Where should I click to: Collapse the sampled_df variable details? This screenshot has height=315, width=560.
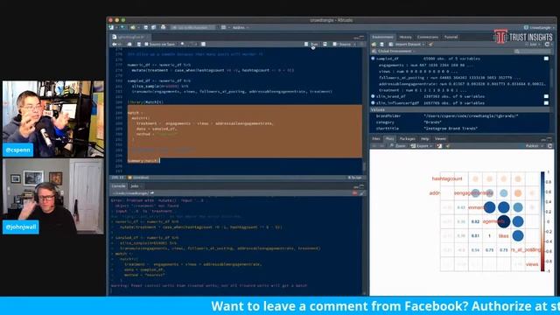click(374, 59)
